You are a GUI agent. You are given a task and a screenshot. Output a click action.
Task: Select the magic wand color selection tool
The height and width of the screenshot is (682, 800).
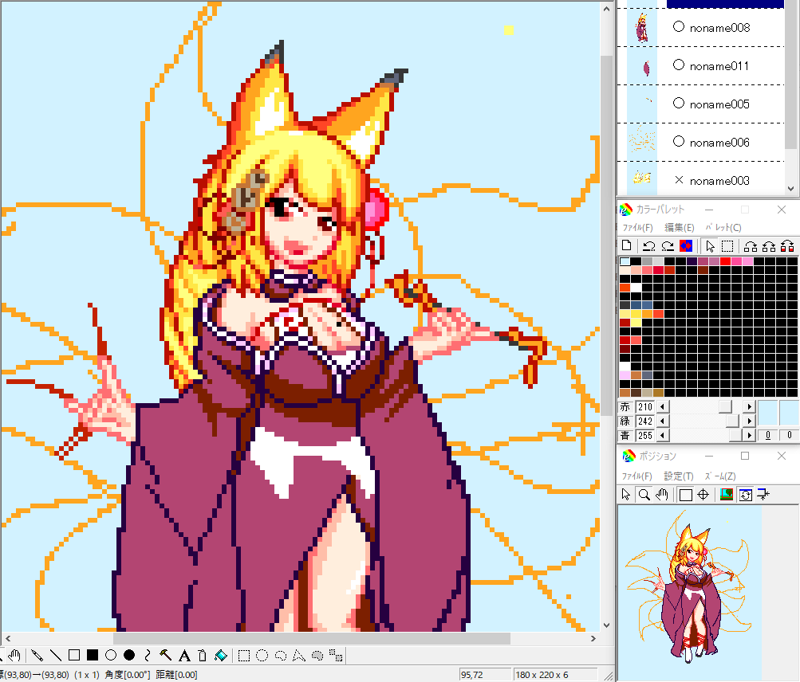tap(317, 655)
